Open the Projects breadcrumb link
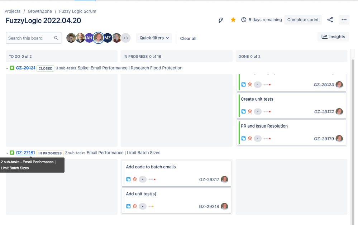 (12, 11)
